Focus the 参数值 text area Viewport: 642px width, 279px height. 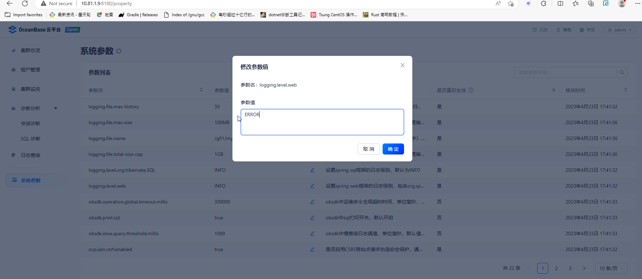(322, 122)
